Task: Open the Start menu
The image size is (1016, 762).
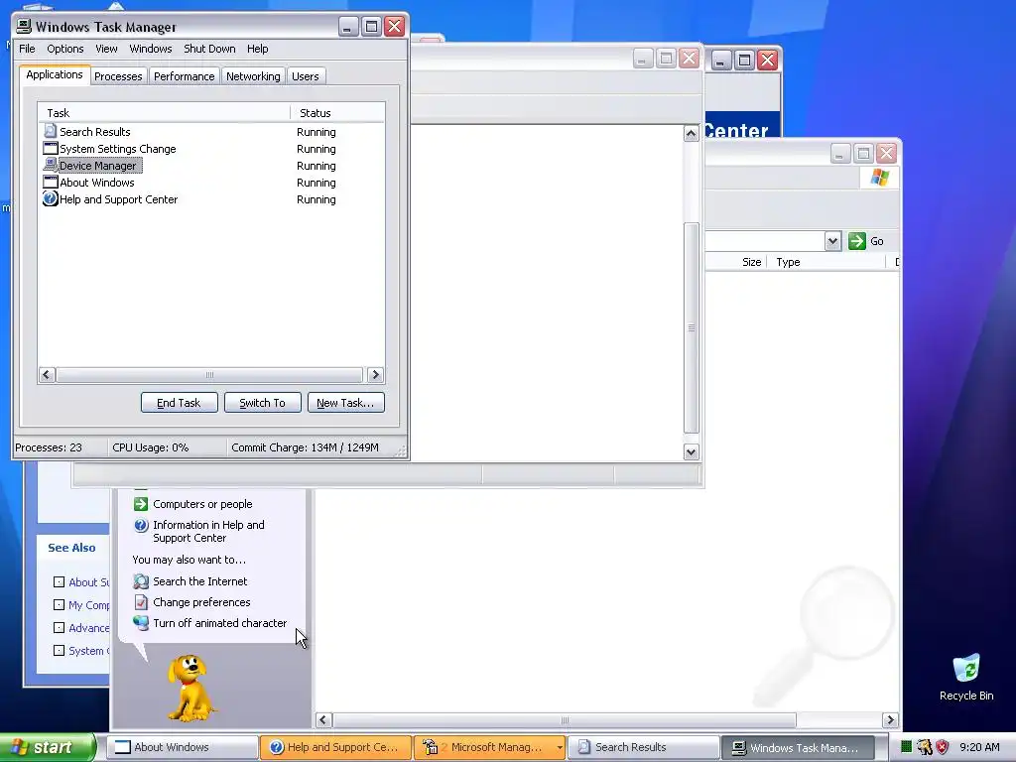Action: point(48,747)
